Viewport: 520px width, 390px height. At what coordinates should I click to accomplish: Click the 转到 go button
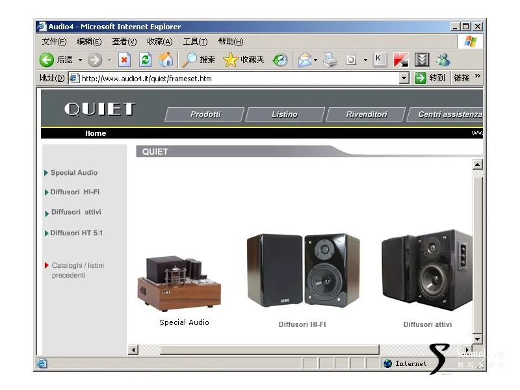(x=430, y=78)
